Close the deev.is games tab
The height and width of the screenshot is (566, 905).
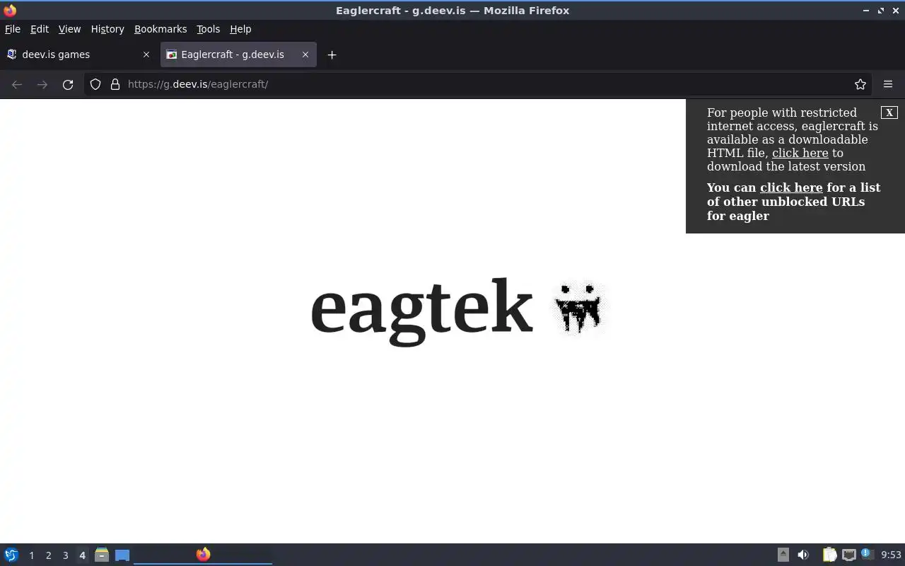[146, 54]
